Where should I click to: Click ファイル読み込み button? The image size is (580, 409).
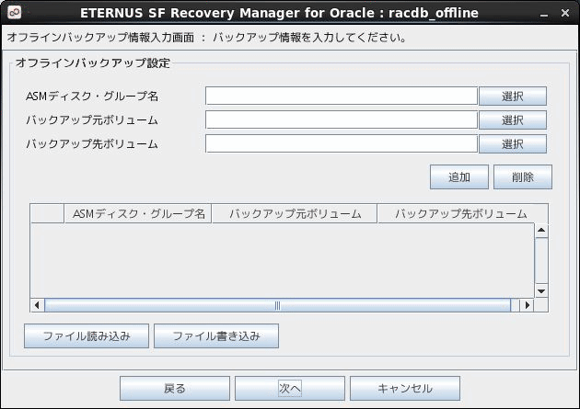tap(87, 335)
